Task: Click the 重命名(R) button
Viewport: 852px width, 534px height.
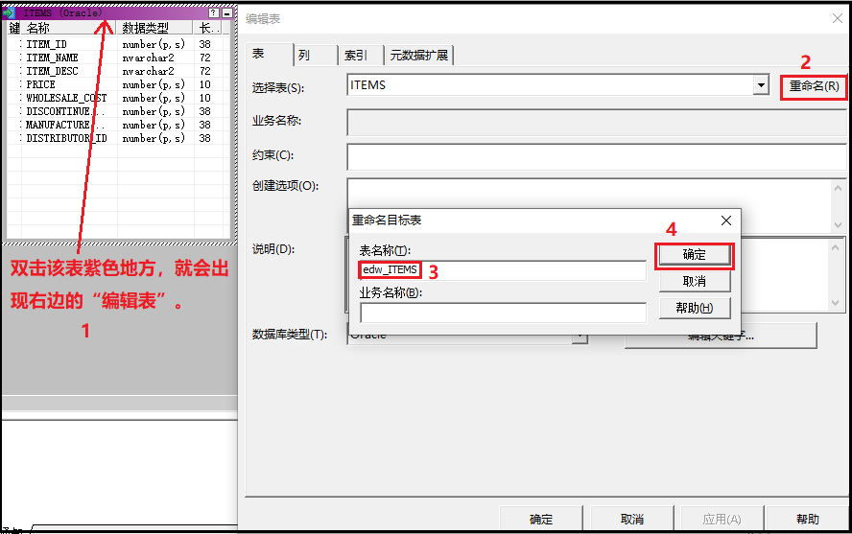Action: click(814, 86)
